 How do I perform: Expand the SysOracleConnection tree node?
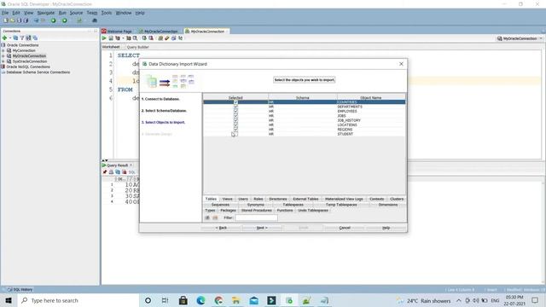pyautogui.click(x=3, y=61)
